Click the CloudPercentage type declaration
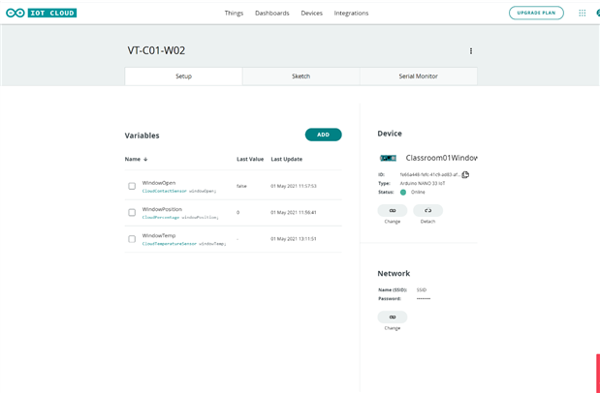600x393 pixels. [161, 217]
